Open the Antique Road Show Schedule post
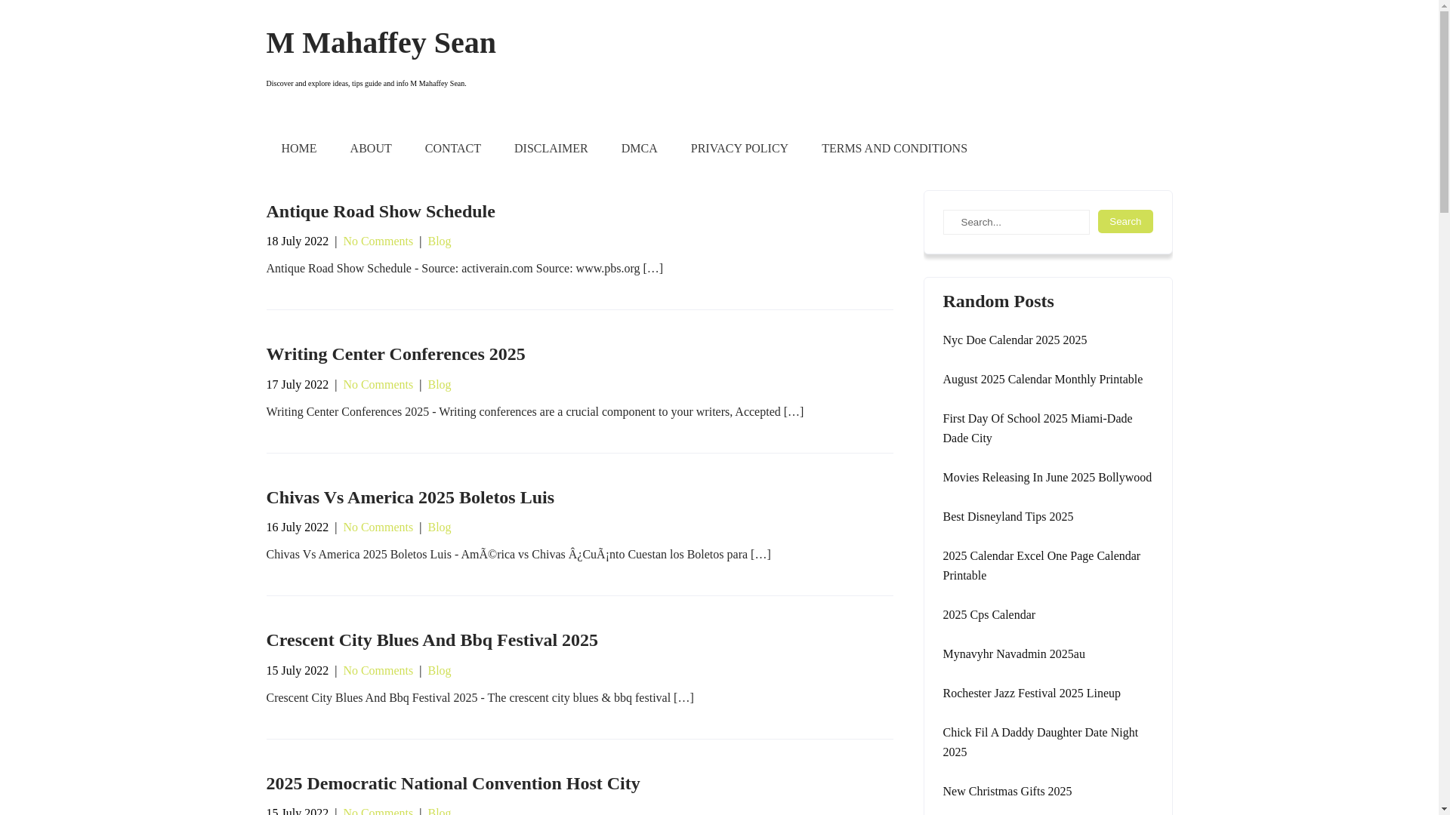 pos(380,211)
